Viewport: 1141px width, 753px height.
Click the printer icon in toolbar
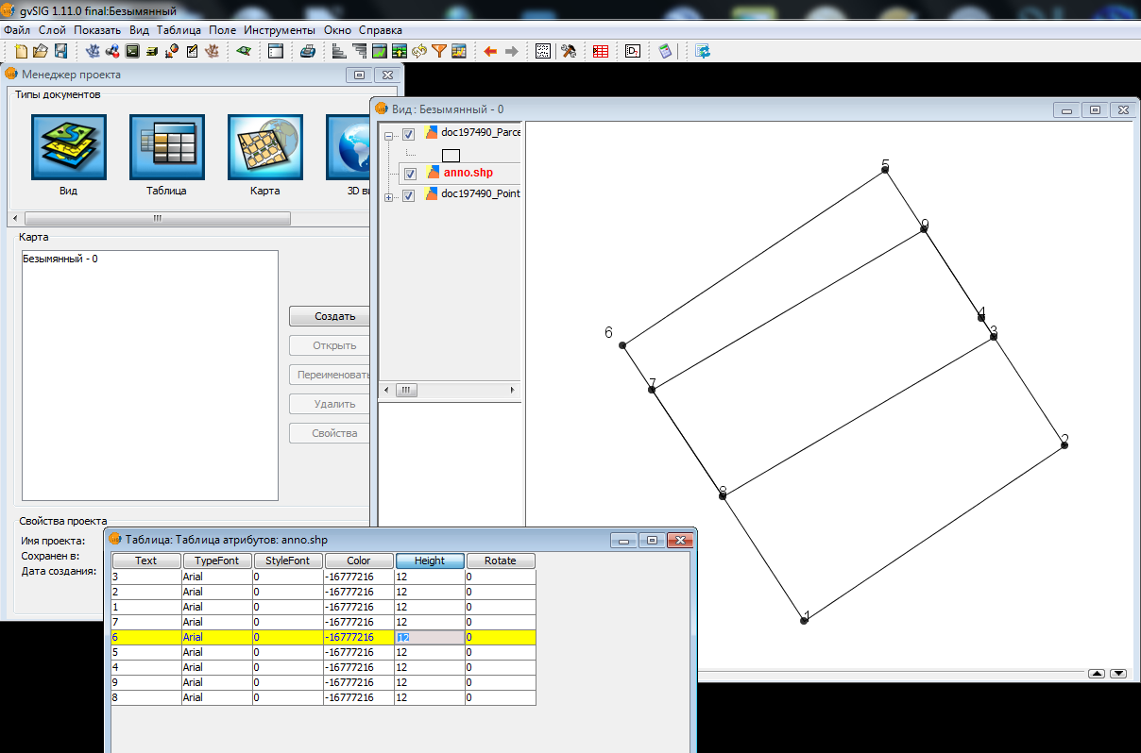click(x=307, y=51)
